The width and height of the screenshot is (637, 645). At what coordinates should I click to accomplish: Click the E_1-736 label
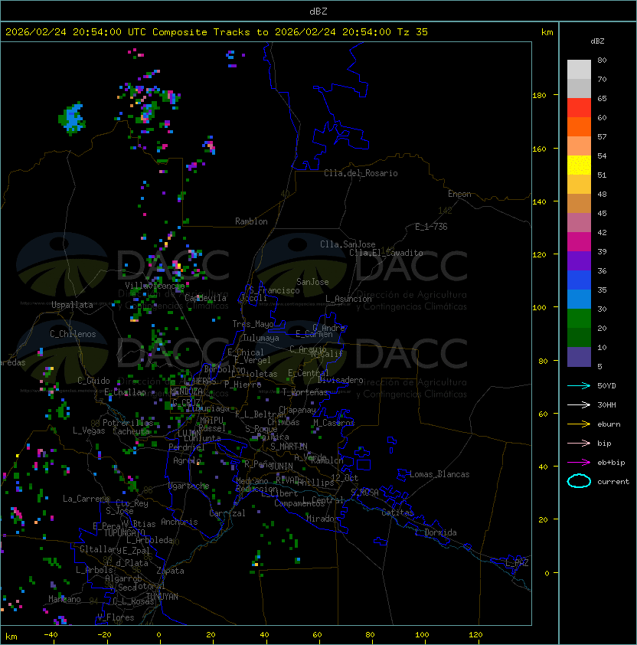point(431,227)
